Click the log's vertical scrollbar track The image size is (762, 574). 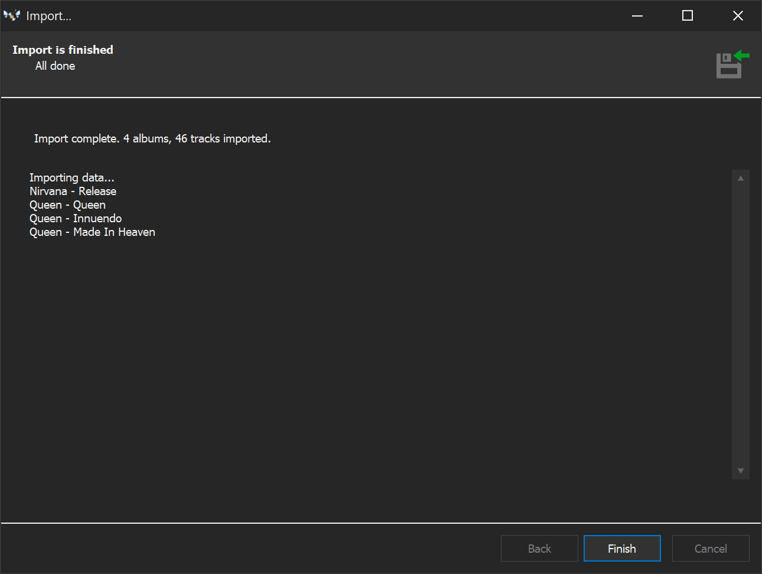[x=740, y=325]
